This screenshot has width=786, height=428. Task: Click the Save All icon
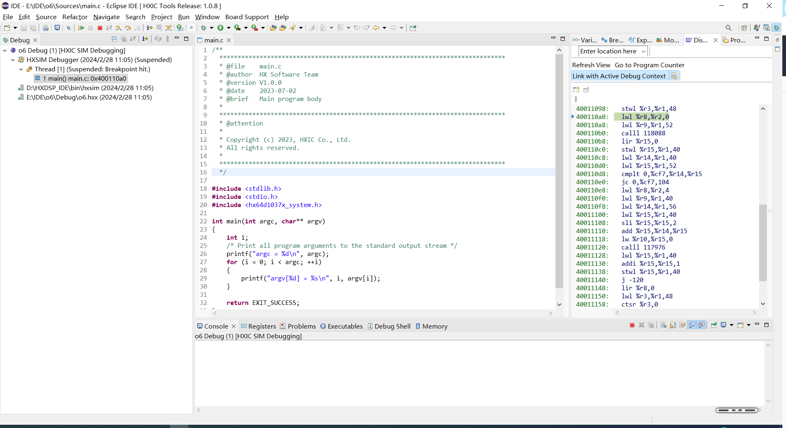(x=33, y=28)
